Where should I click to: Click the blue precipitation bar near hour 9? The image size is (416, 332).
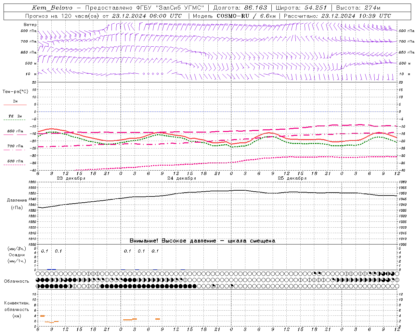[51, 269]
